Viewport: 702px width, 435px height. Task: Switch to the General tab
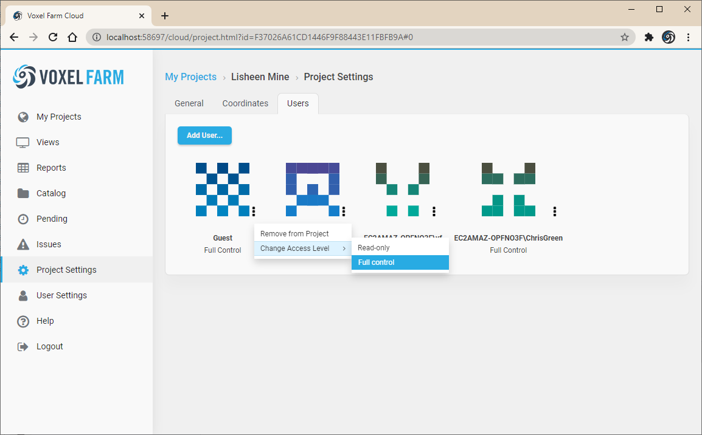pyautogui.click(x=189, y=103)
